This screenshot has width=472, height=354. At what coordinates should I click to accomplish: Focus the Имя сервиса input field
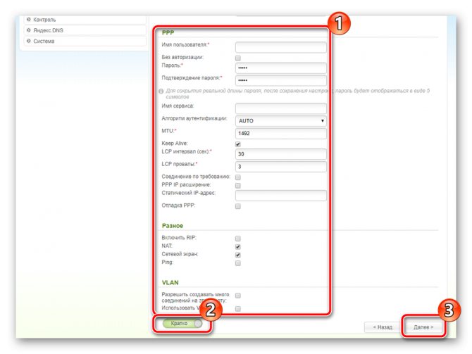[x=280, y=108]
